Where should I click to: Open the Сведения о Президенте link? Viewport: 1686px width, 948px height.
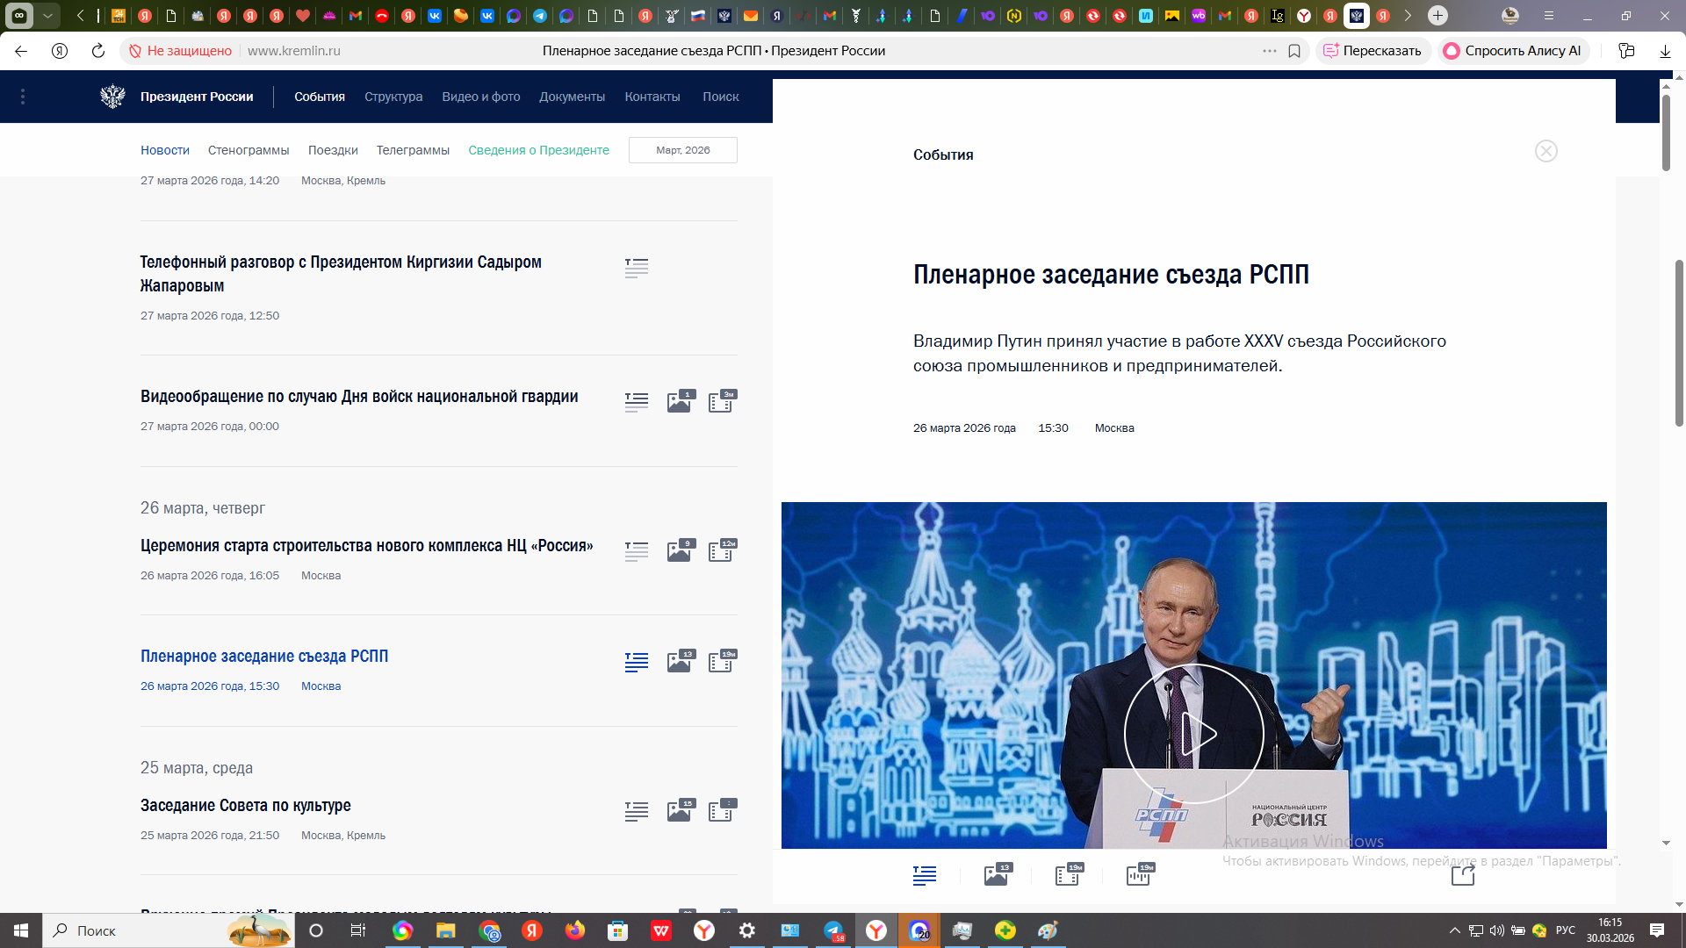pyautogui.click(x=538, y=150)
